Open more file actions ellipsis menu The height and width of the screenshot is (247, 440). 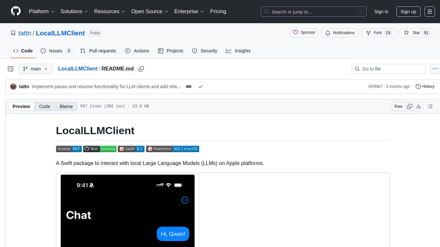click(x=435, y=69)
